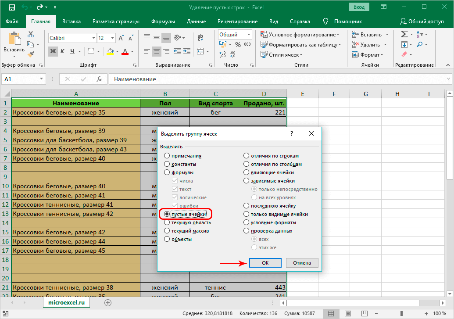Screen dimensions: 454x319
Task: Expand the formula bar chevron
Action: coord(448,79)
